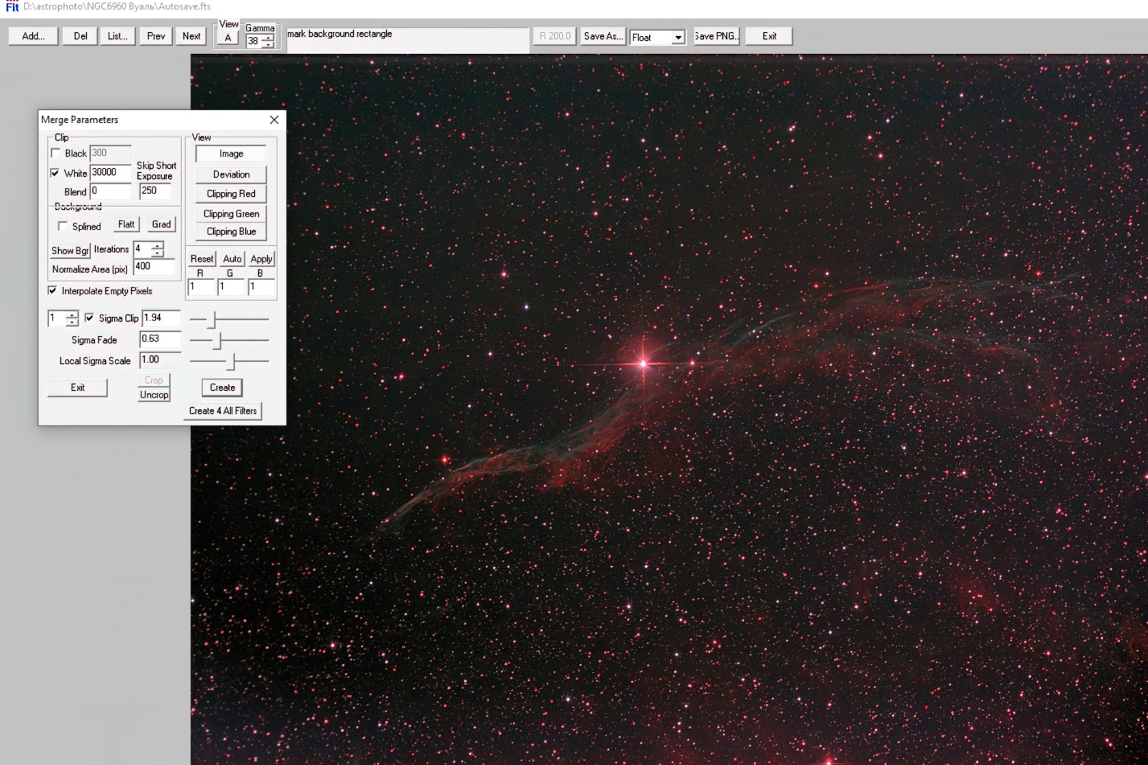Increase Iterations with the up arrow
The height and width of the screenshot is (765, 1148).
pos(158,245)
